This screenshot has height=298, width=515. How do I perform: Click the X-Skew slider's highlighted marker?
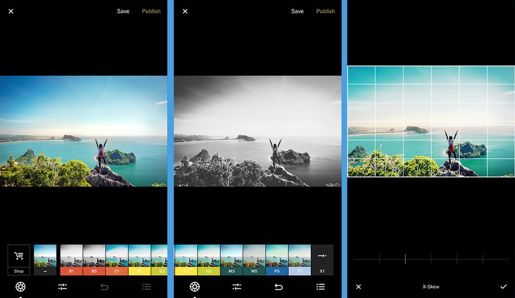[405, 259]
